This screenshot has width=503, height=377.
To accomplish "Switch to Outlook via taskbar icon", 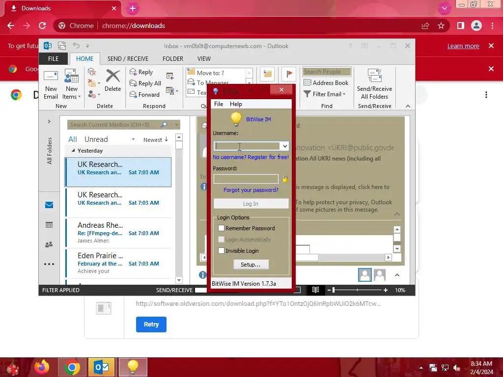I will (101, 367).
